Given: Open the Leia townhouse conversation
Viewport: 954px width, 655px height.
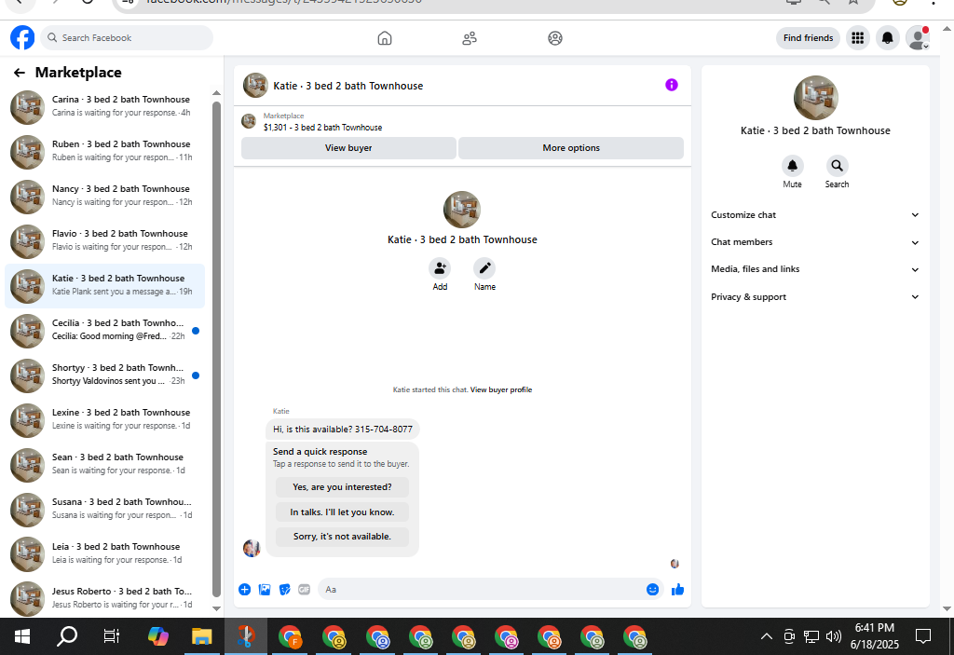Looking at the screenshot, I should (104, 554).
